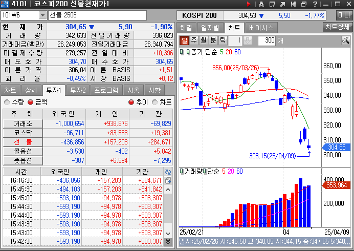Image resolution: width=354 pixels, height=251 pixels.
Task: Click the 353,964 volume tag on axis
Action: (336, 185)
